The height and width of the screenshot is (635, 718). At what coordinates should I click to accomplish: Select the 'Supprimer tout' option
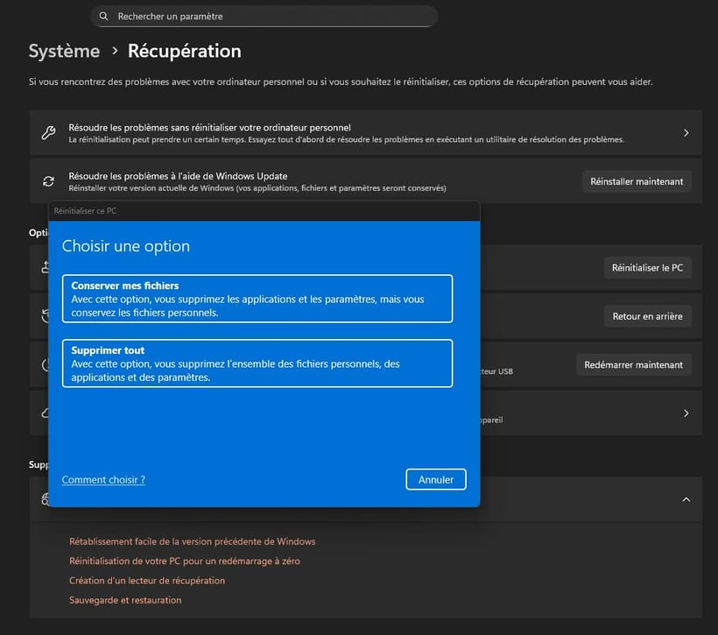257,363
